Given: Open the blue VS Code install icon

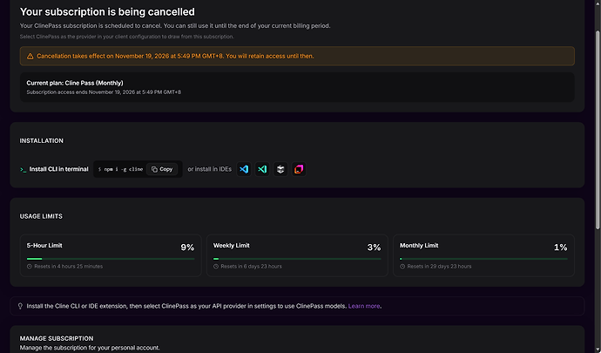Looking at the screenshot, I should tap(244, 169).
